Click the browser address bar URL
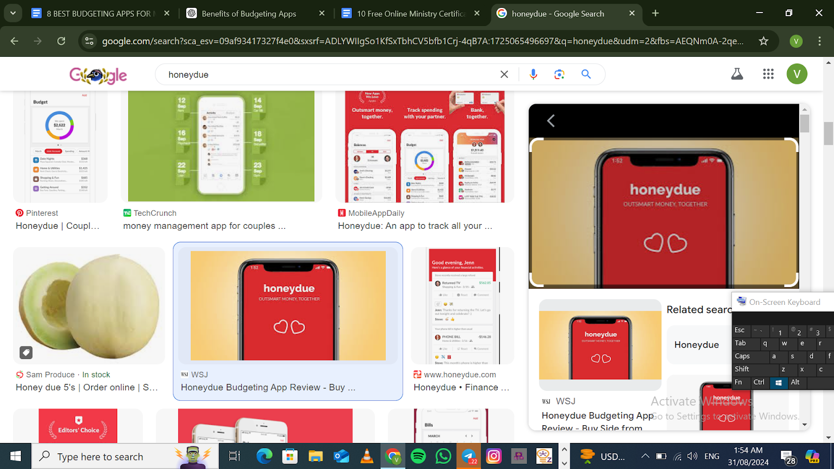Viewport: 834px width, 469px height. click(422, 41)
